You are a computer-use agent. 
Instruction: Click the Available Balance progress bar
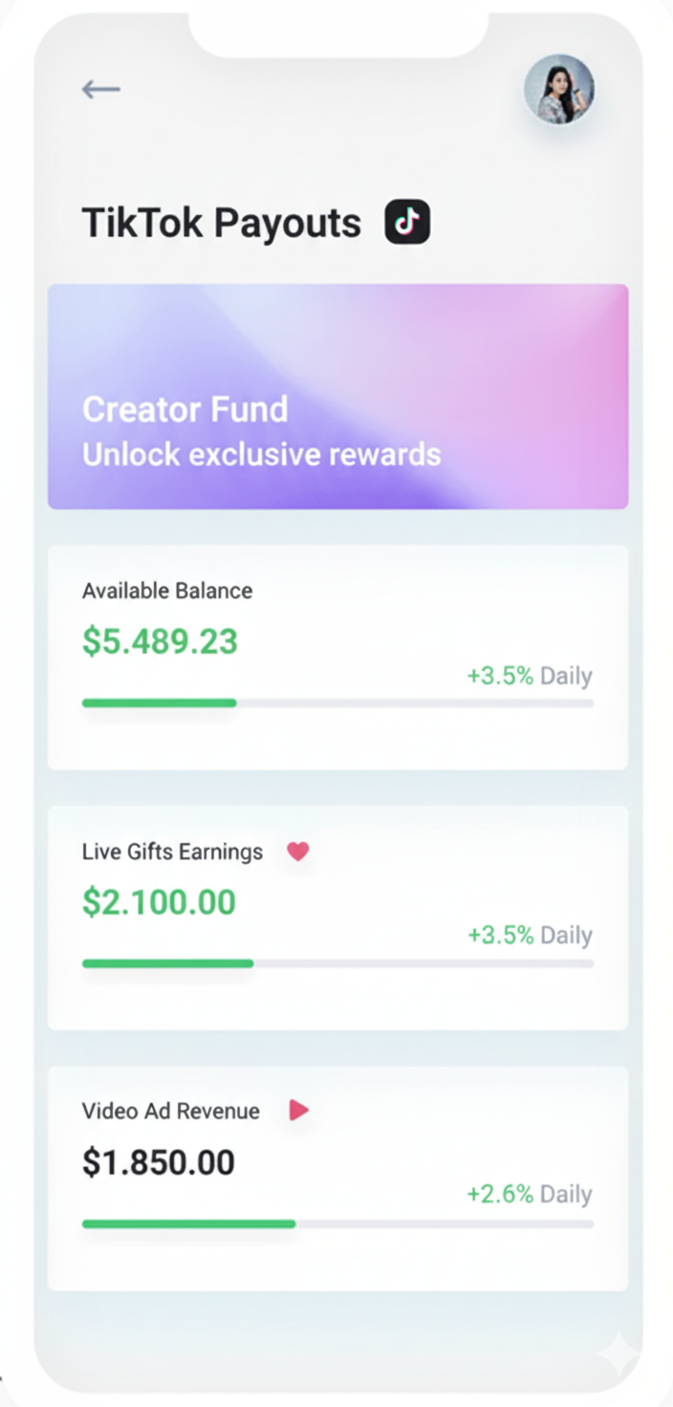336,703
